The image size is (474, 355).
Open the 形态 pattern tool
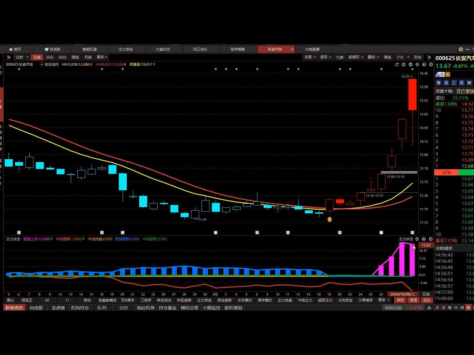pos(418,57)
